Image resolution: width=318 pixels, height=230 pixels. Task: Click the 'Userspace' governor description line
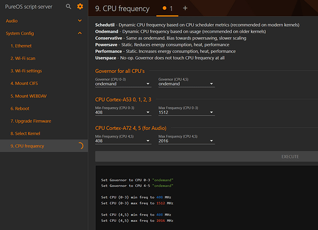pos(160,58)
